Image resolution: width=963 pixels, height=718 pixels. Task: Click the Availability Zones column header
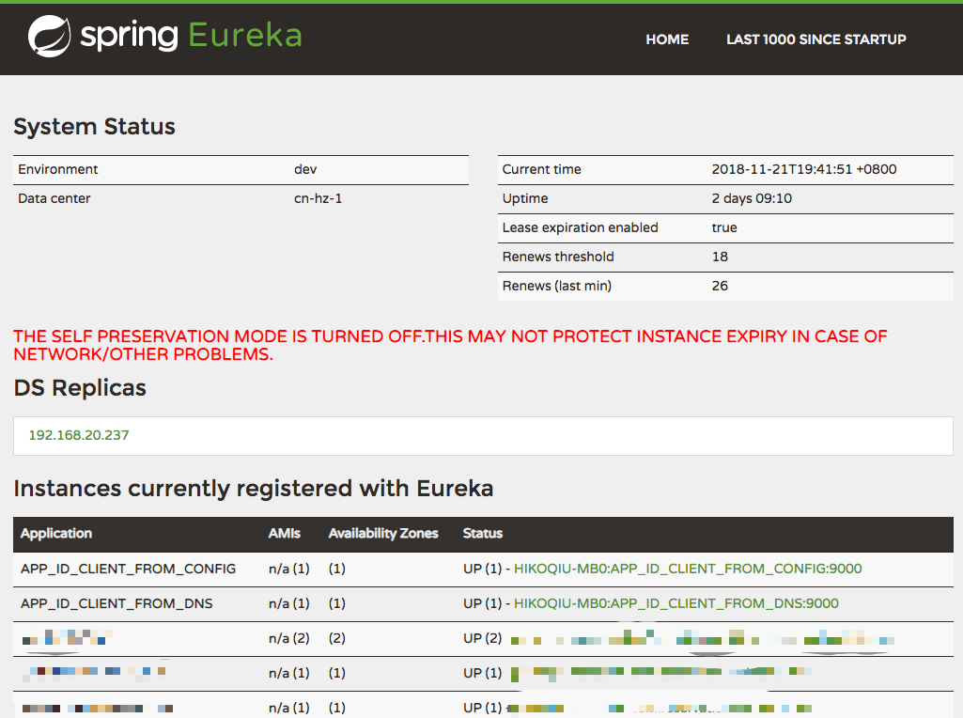[383, 533]
